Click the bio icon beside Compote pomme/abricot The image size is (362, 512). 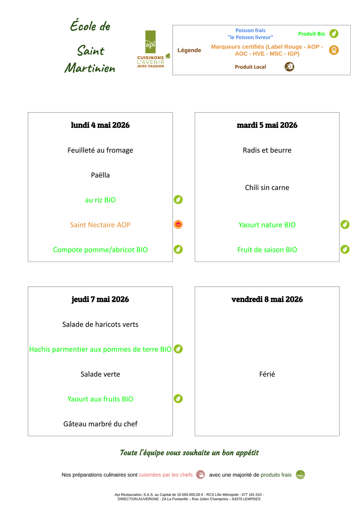coord(178,249)
